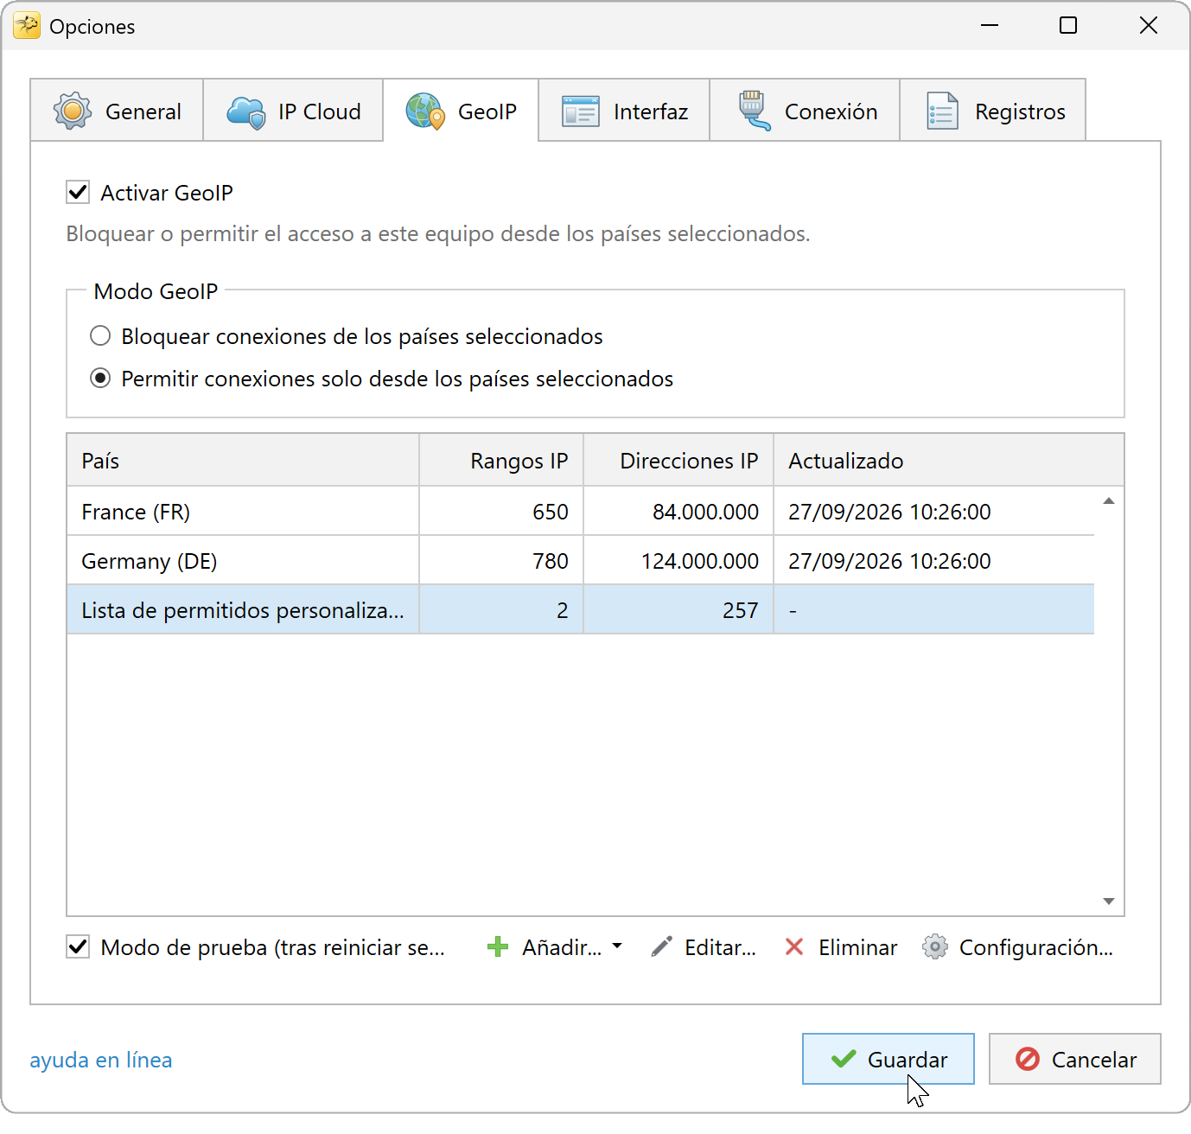The image size is (1191, 1134).
Task: Select the Lista de permitidos personaliza... row
Action: tap(581, 610)
